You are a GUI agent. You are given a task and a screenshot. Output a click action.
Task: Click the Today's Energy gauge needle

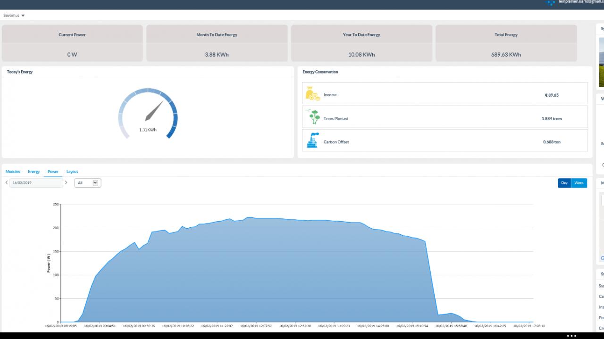tap(154, 111)
